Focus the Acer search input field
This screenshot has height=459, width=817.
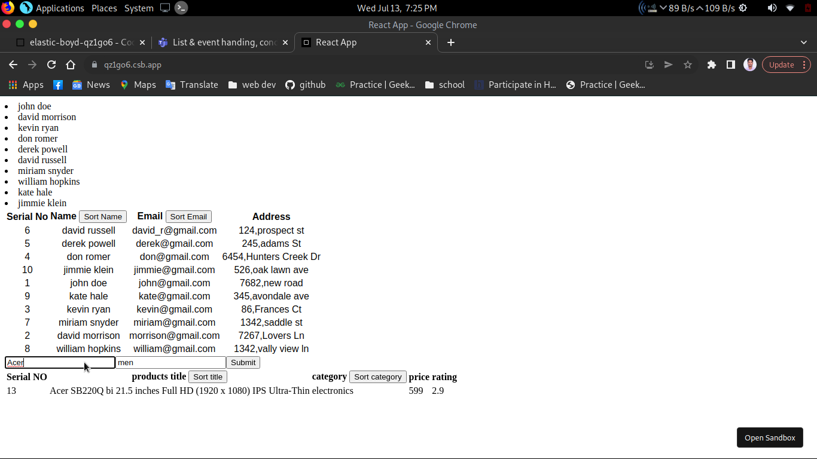pos(60,363)
